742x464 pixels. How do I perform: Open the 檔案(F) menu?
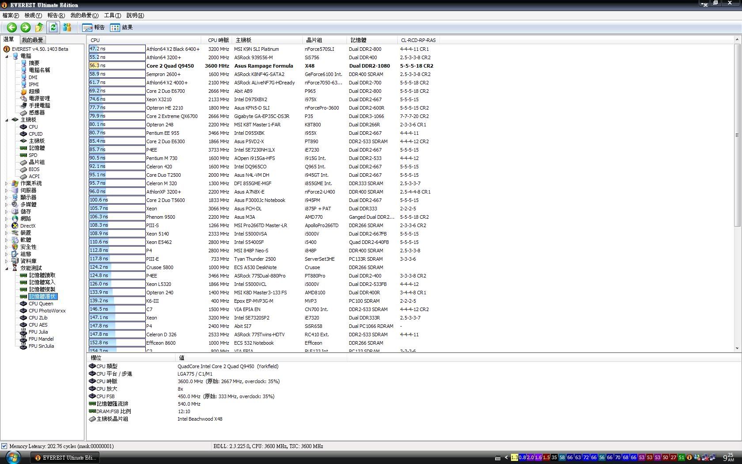point(11,15)
